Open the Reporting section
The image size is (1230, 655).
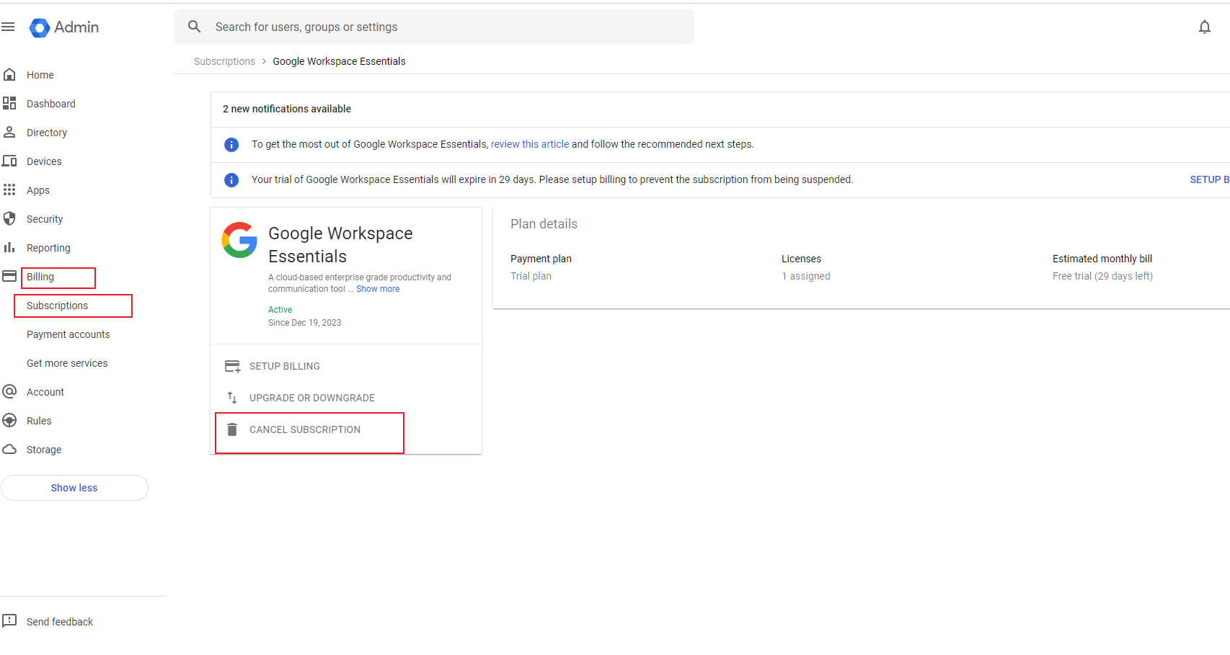tap(48, 248)
